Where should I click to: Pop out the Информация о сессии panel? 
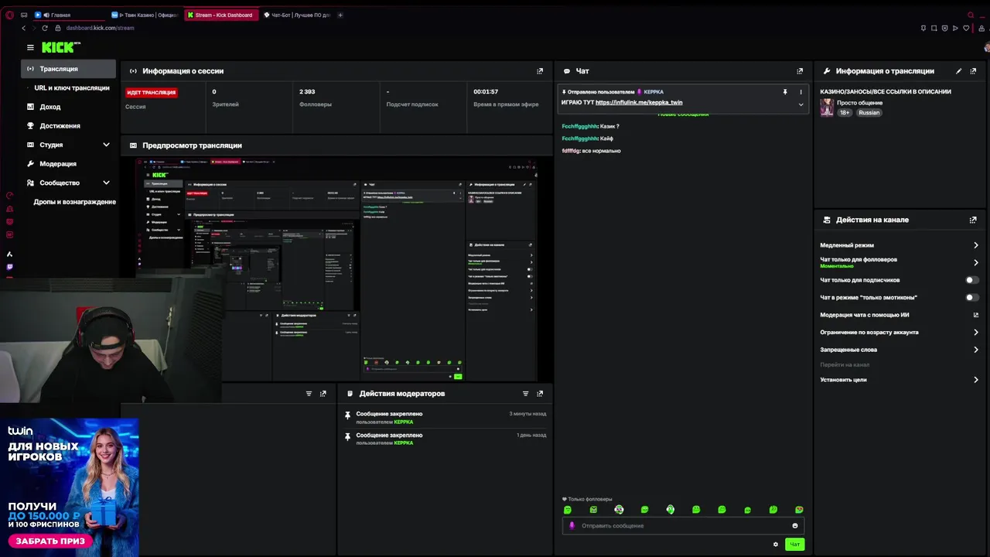(540, 71)
